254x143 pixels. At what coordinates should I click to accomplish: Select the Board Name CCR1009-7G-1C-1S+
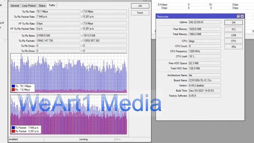click(204, 80)
